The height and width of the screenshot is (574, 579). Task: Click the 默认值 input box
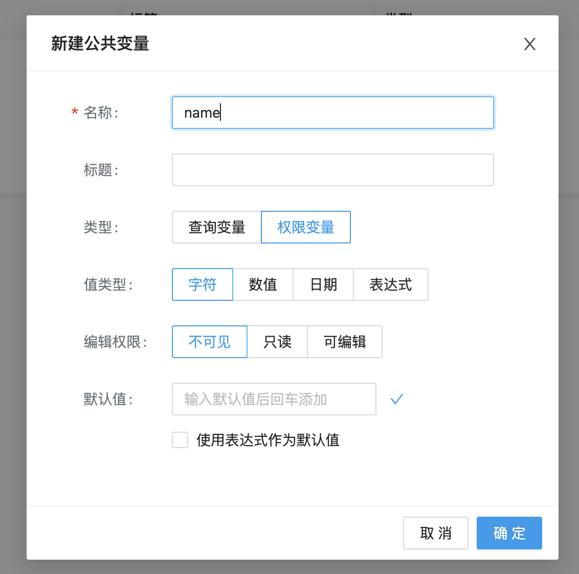pyautogui.click(x=274, y=399)
